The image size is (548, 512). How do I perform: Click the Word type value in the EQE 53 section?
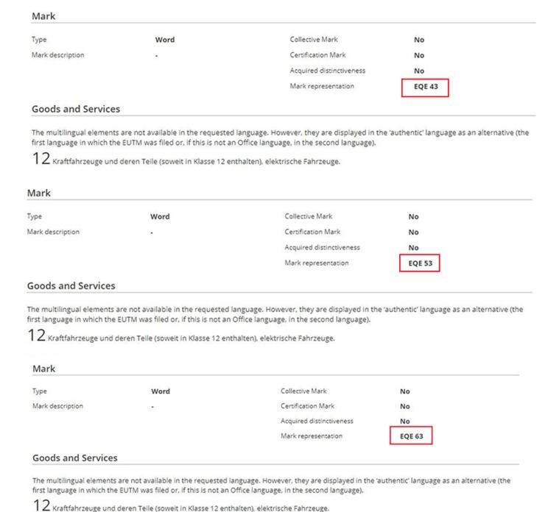click(x=160, y=216)
